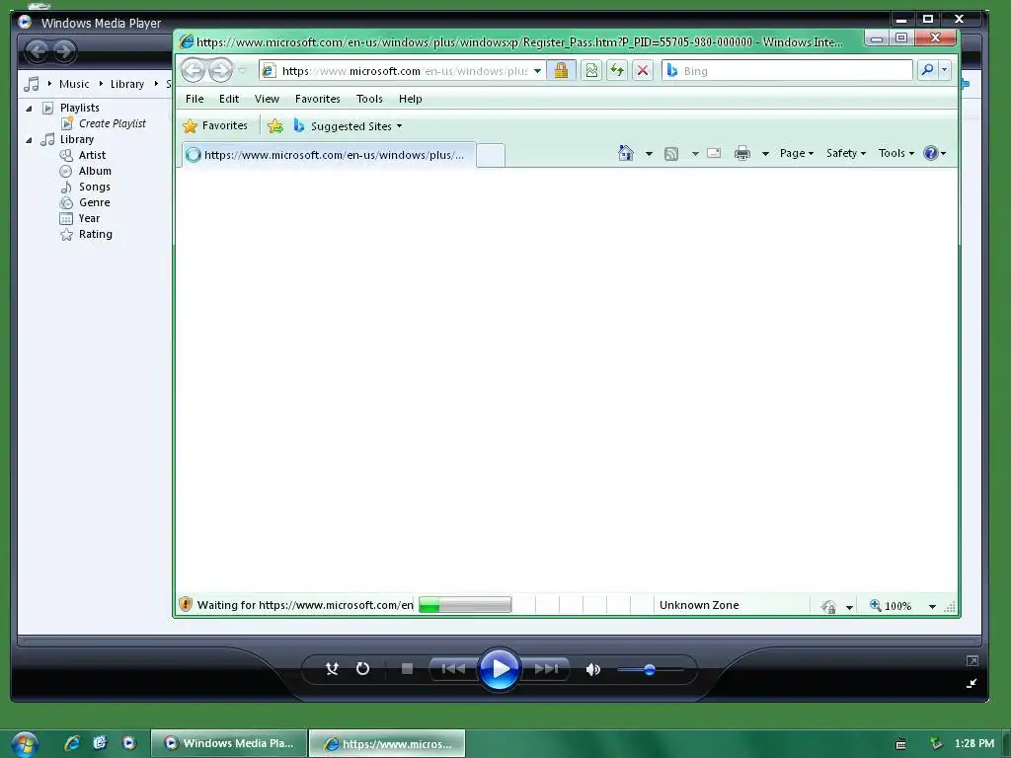Screen dimensions: 1011x758
Task: Click the RSS Feeds icon
Action: coord(671,153)
